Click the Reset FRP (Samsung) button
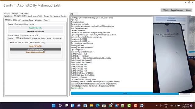This screenshot has width=195, height=109. [35, 49]
